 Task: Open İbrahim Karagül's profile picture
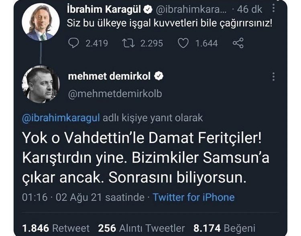coord(41,22)
